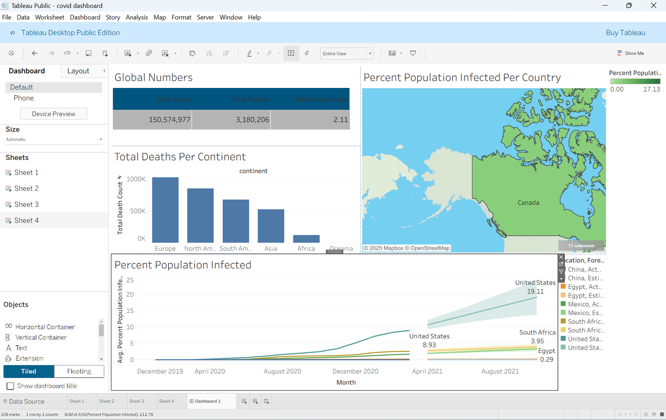Viewport: 666px width, 420px height.
Task: Click the Save icon in toolbar
Action: click(x=88, y=53)
